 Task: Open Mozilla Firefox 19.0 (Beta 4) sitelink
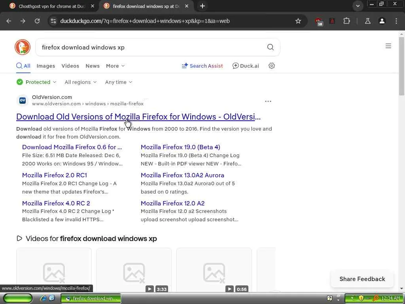click(180, 147)
